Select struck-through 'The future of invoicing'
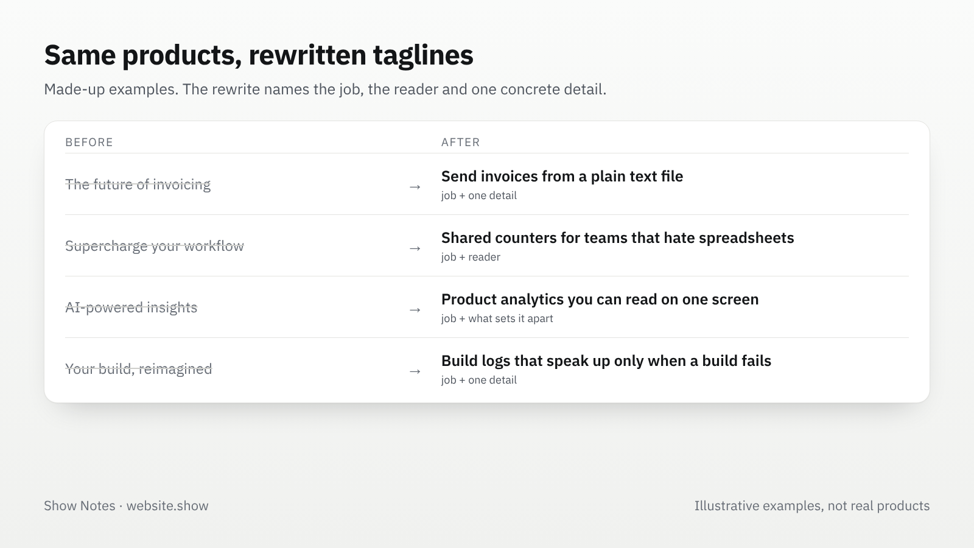 tap(138, 184)
